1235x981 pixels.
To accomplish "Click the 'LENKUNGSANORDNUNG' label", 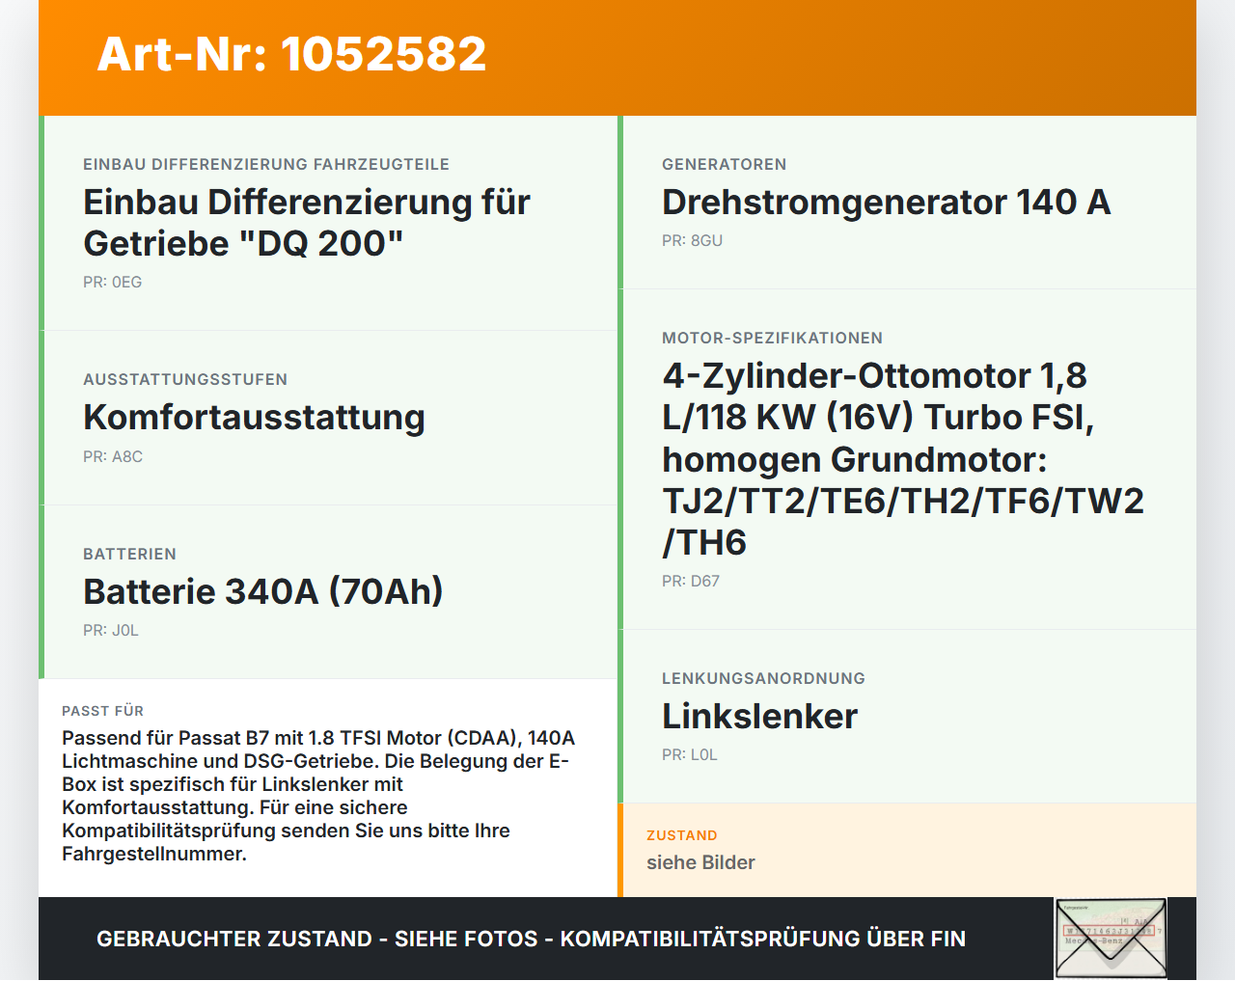I will [763, 679].
